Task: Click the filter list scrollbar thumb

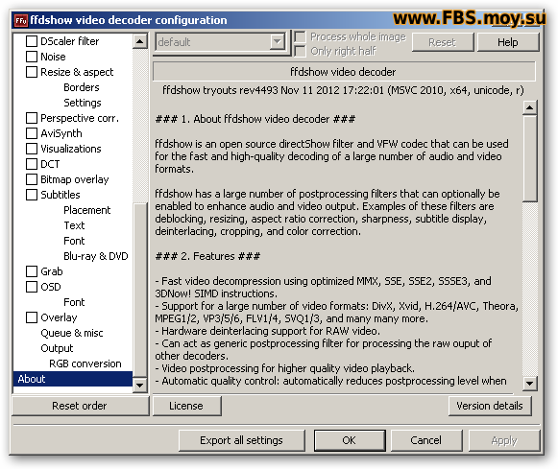Action: [140, 290]
